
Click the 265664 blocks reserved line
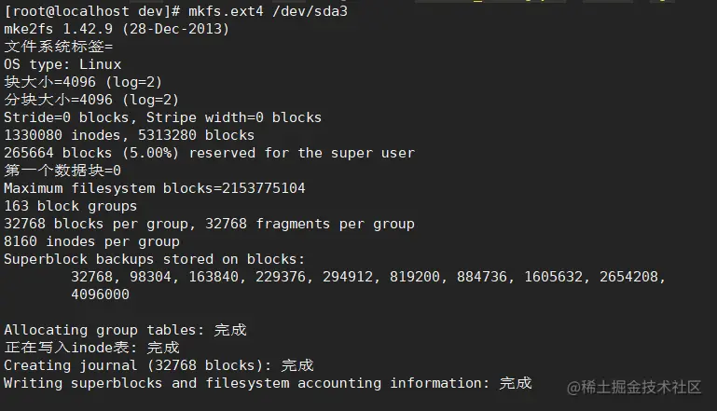[x=209, y=153]
